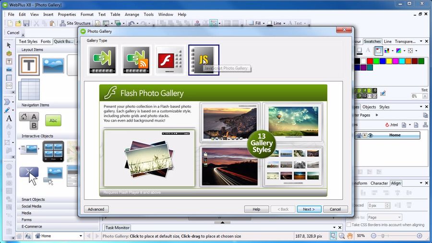
Task: Click the Paste clipboard icon in toolbar
Action: pos(52,24)
